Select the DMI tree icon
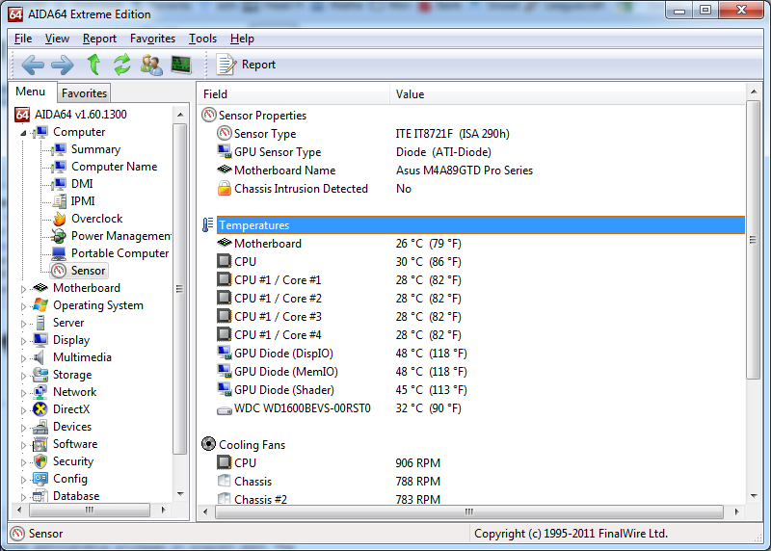Screen dimensions: 771x551 click(x=60, y=184)
